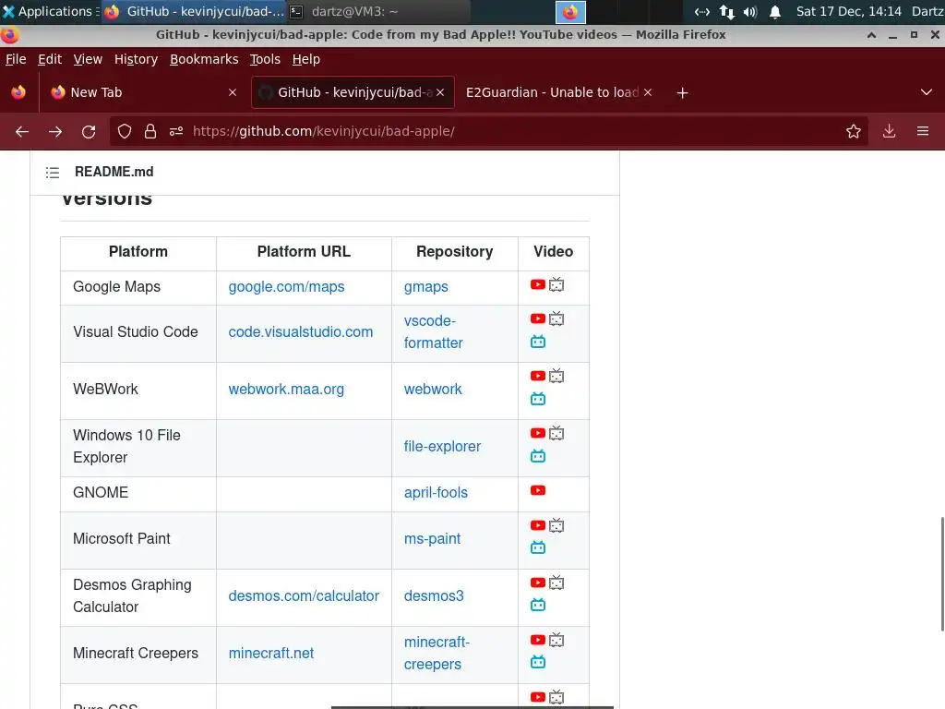Expand the list all tabs chevron
945x709 pixels.
(x=927, y=92)
